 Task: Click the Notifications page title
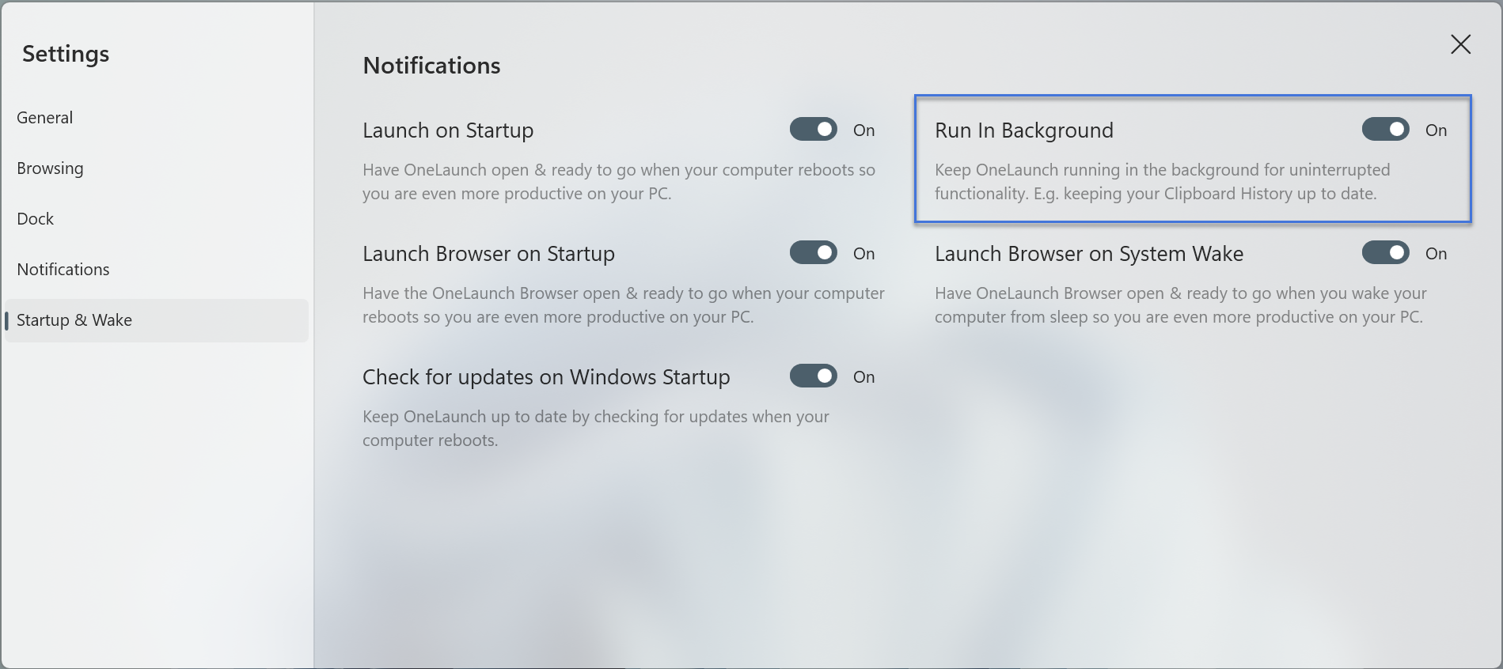[x=431, y=66]
